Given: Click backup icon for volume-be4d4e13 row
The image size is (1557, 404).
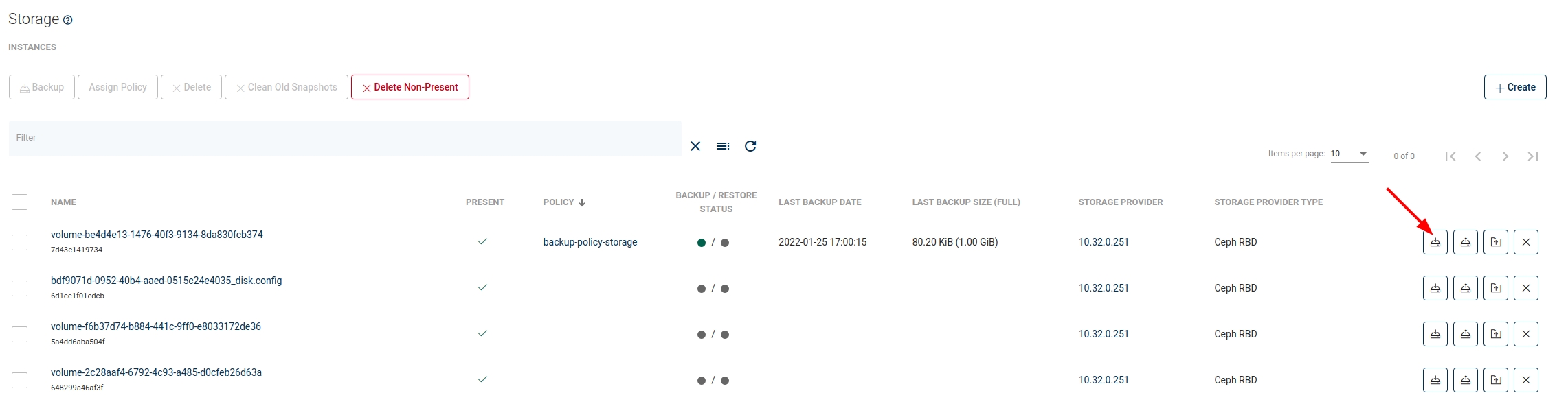Looking at the screenshot, I should click(1435, 242).
